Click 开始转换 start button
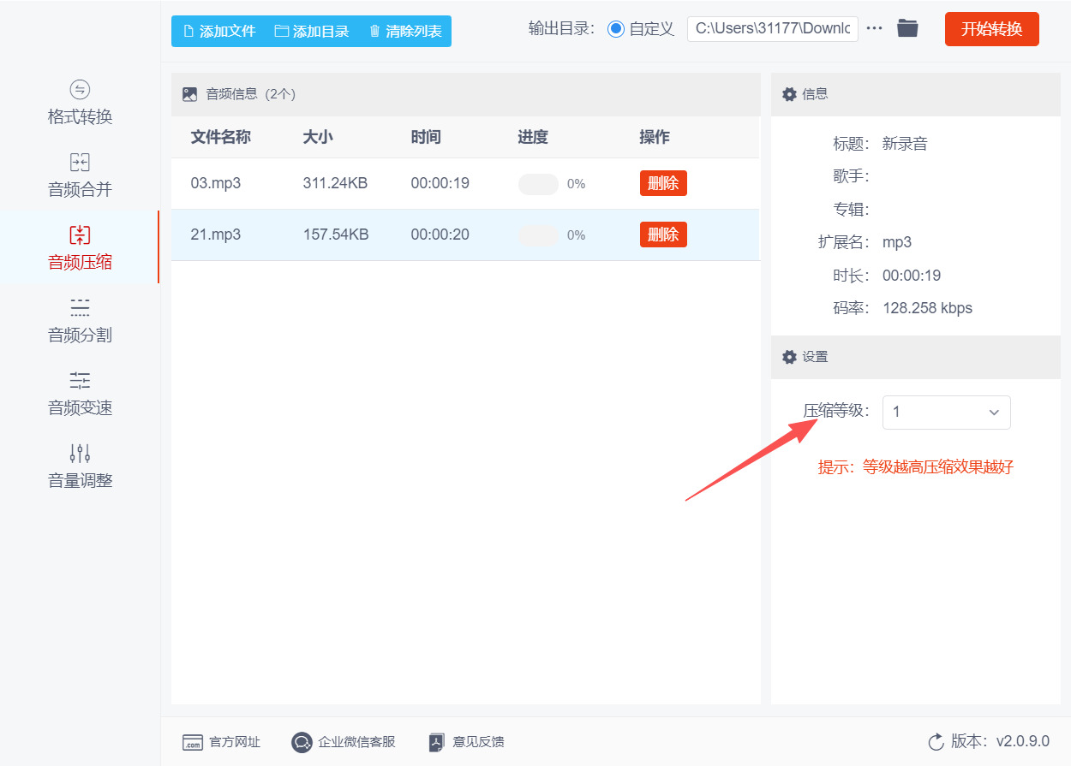This screenshot has width=1071, height=766. [x=991, y=29]
